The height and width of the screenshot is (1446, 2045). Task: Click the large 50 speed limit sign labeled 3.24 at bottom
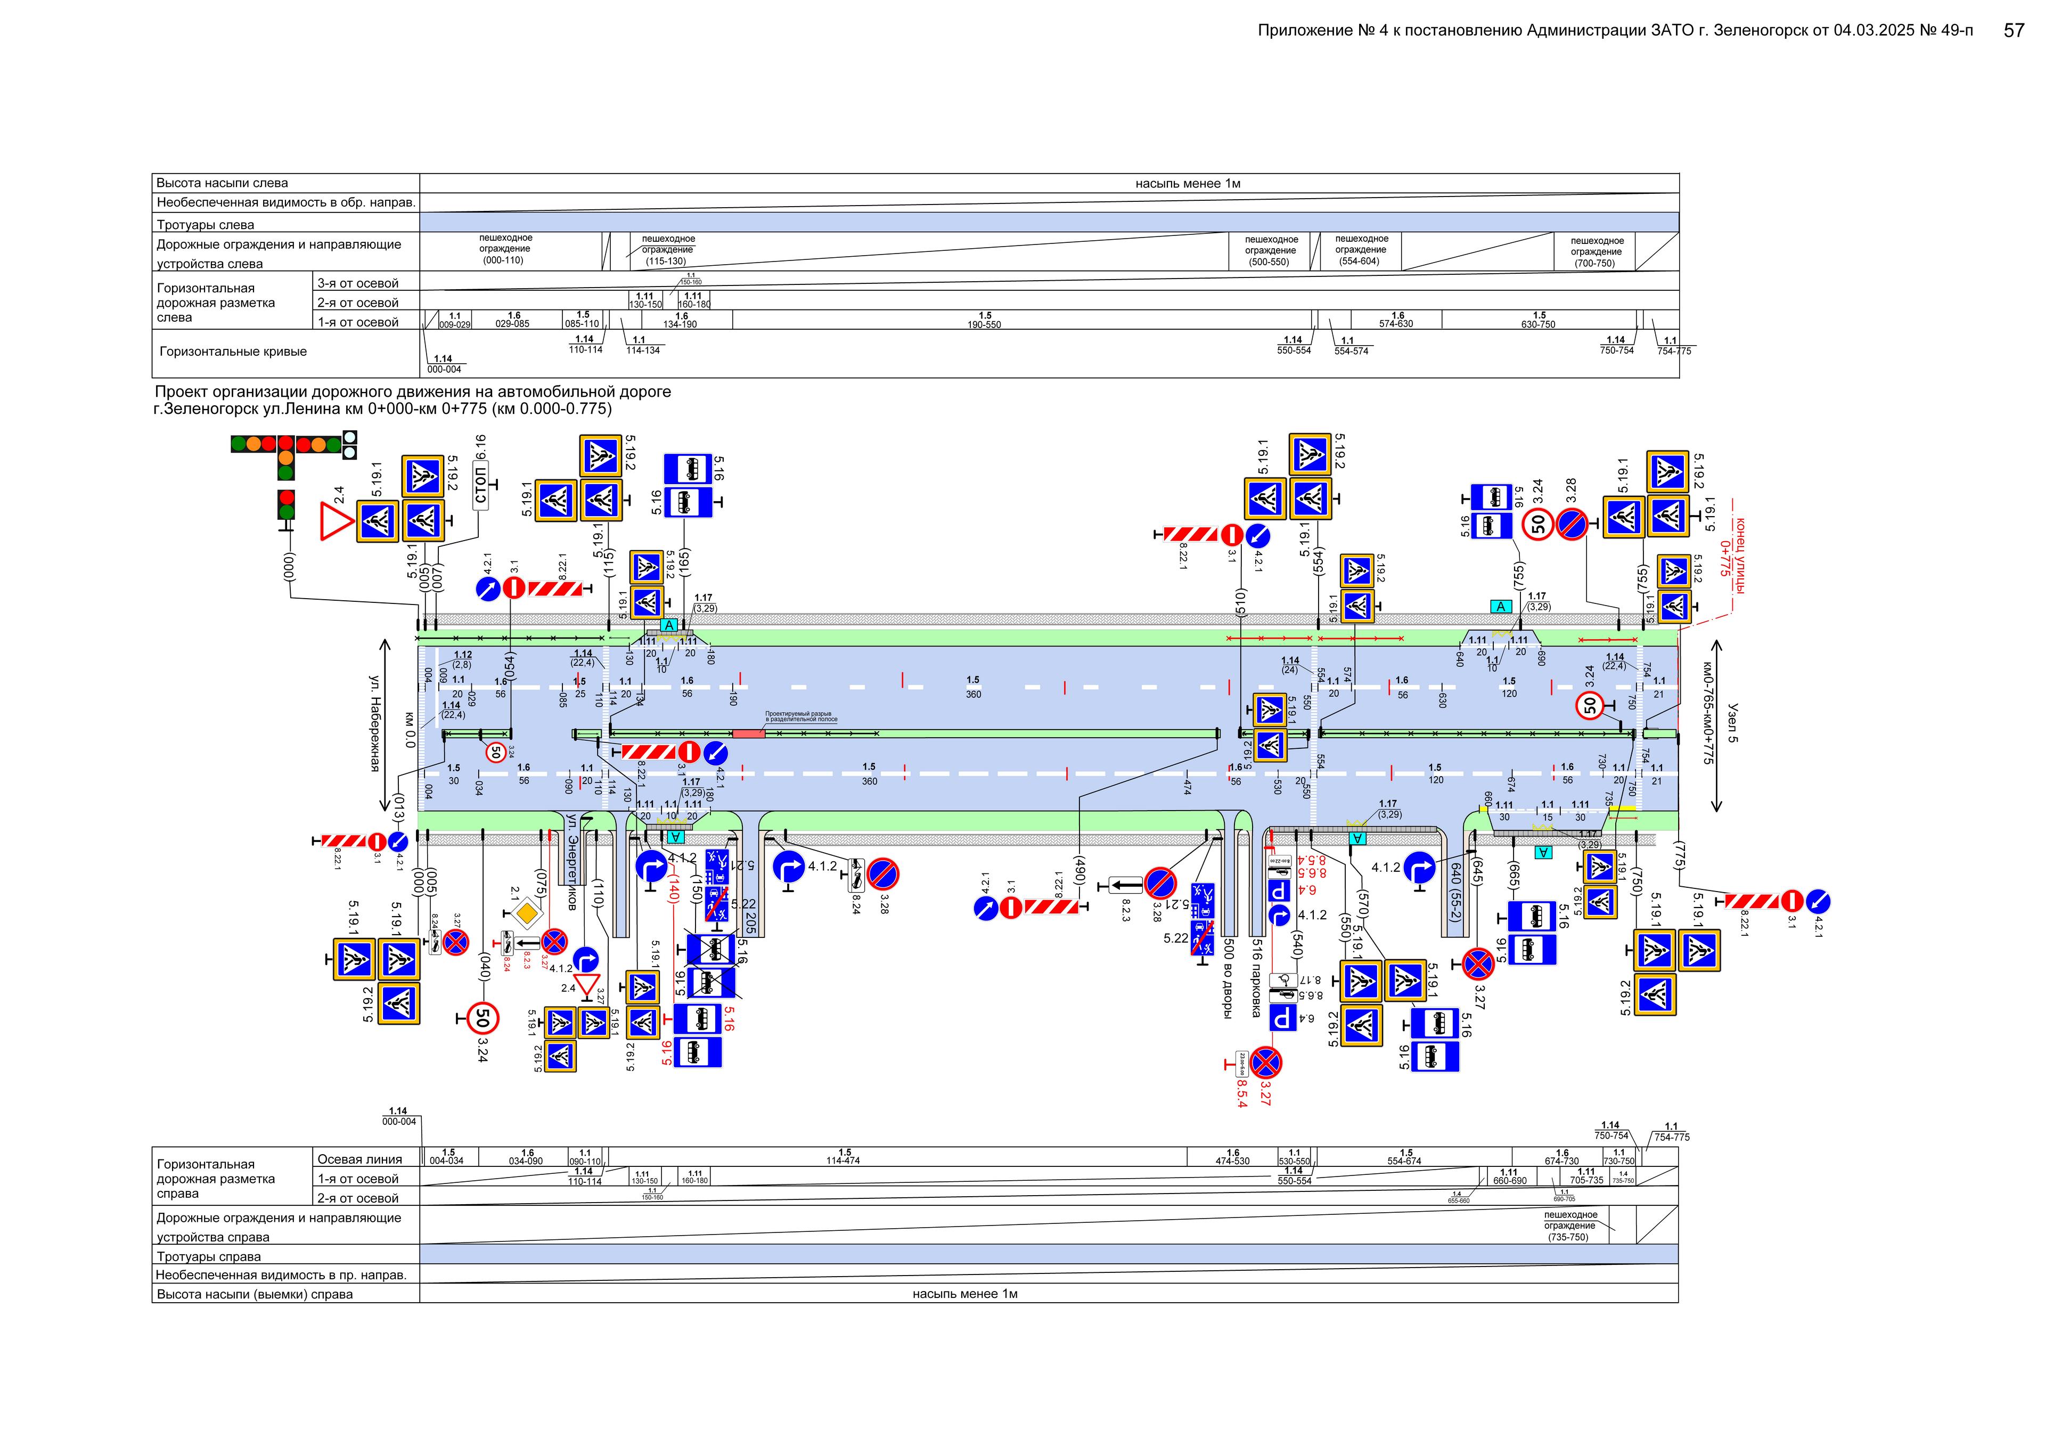482,1017
